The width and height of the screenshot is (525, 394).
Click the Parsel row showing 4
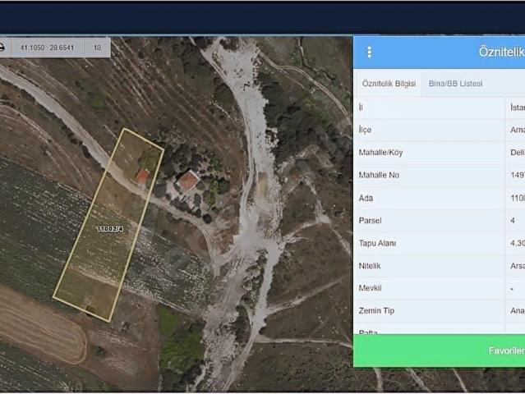point(440,221)
